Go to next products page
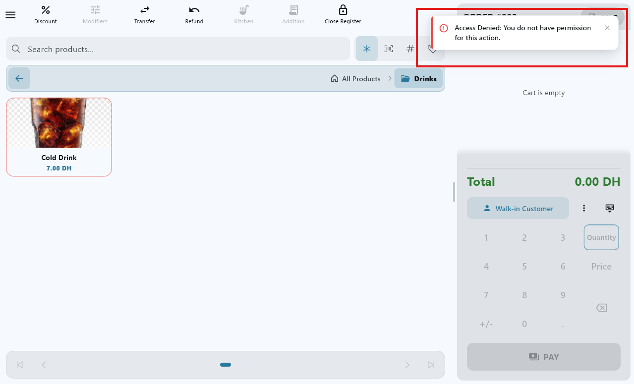634x384 pixels. pyautogui.click(x=407, y=365)
